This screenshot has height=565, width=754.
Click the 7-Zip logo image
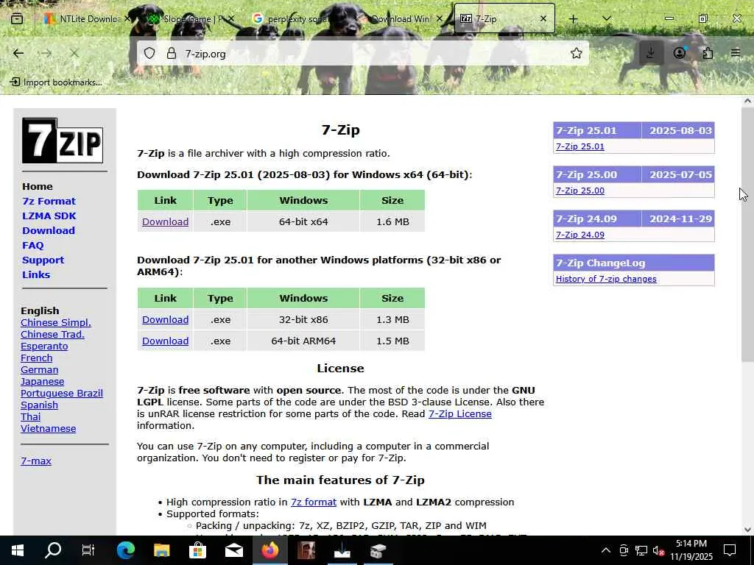click(x=63, y=141)
